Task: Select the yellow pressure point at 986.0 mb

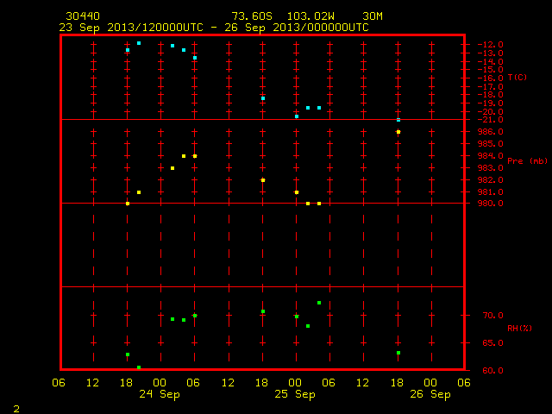Action: coord(398,132)
